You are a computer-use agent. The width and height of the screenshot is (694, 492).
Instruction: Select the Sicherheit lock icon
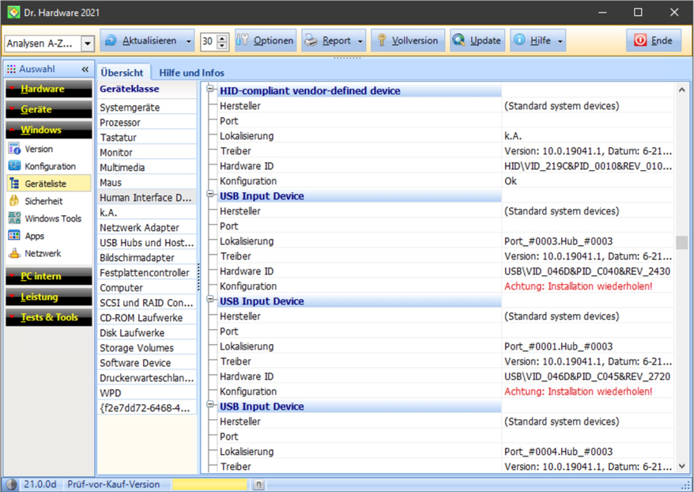(14, 201)
